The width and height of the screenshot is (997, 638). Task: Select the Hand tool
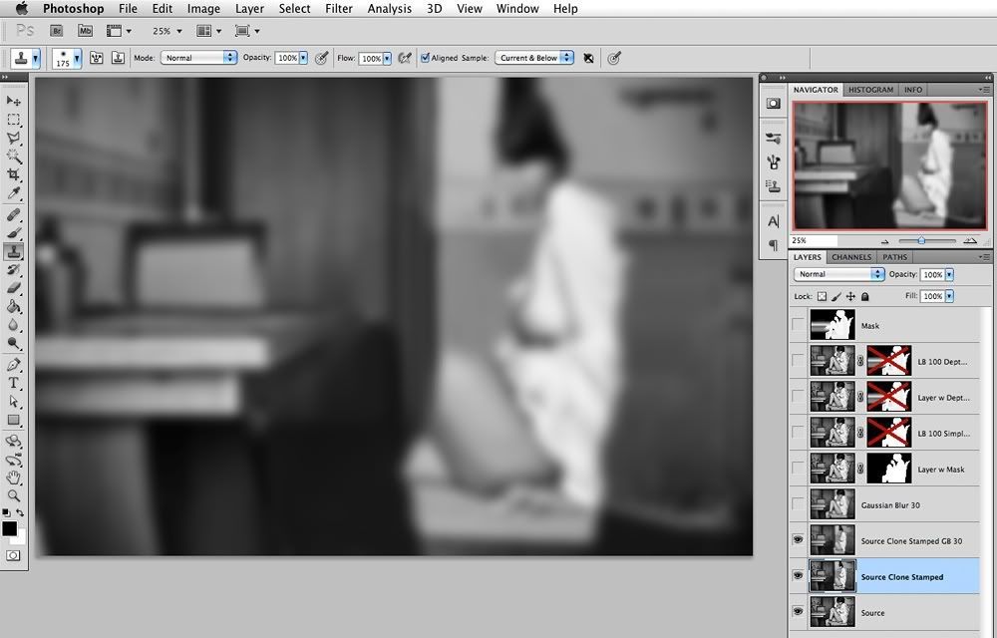pyautogui.click(x=14, y=477)
